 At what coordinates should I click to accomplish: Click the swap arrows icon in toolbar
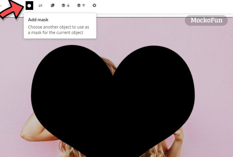pyautogui.click(x=40, y=5)
